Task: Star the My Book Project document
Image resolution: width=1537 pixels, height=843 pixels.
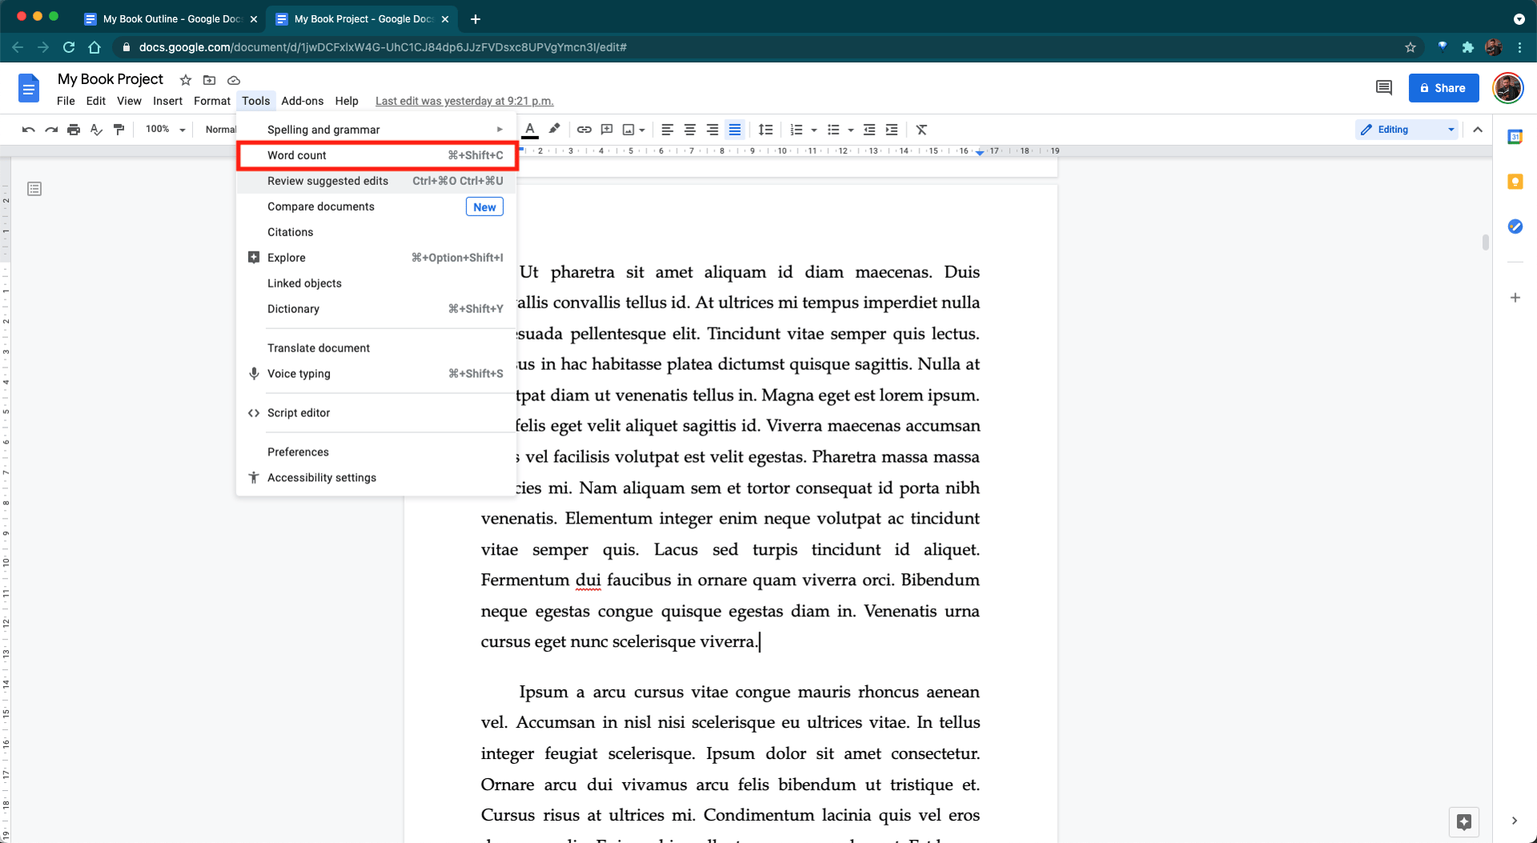Action: click(x=186, y=80)
